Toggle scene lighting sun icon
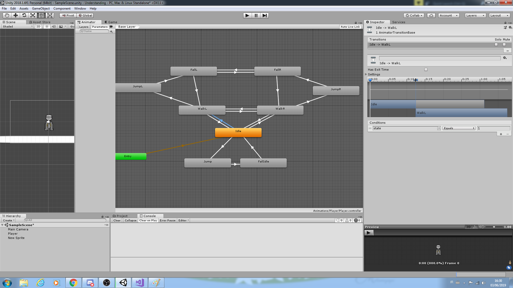 coord(47,26)
